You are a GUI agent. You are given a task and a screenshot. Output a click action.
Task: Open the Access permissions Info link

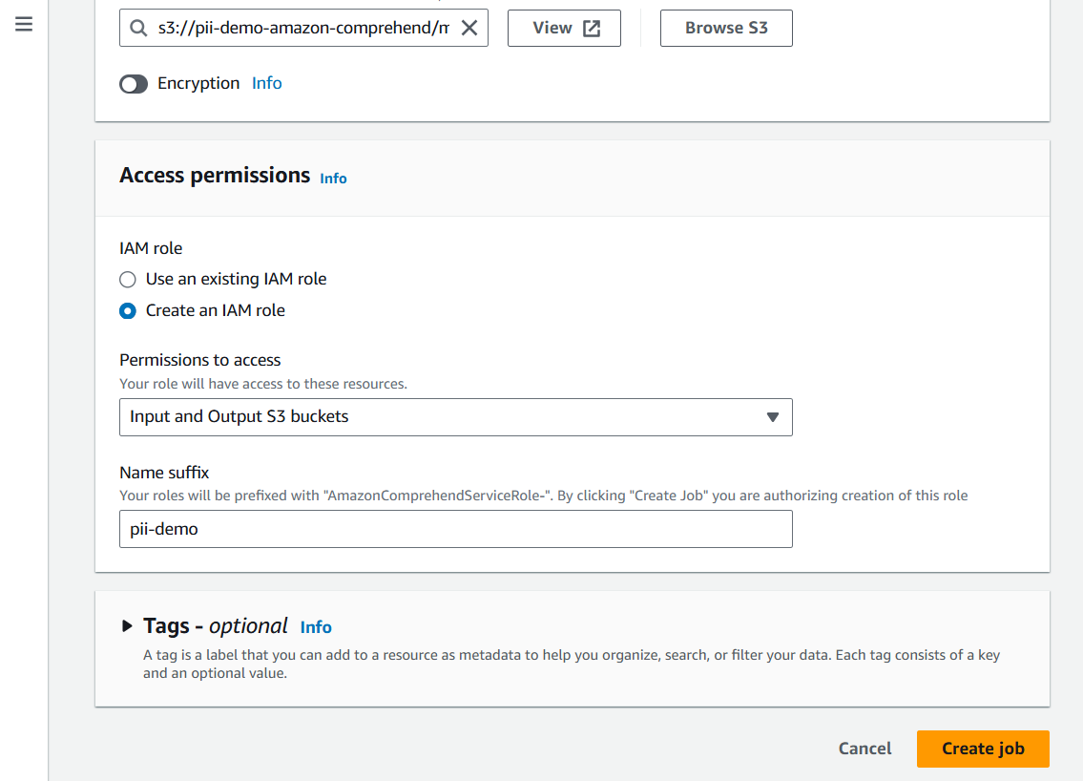click(333, 179)
